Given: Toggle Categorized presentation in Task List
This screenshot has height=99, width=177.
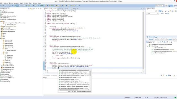Looking at the screenshot, I should tap(160, 11).
